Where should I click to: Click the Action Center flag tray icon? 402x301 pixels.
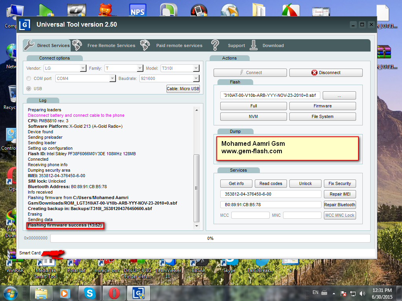pos(343,294)
